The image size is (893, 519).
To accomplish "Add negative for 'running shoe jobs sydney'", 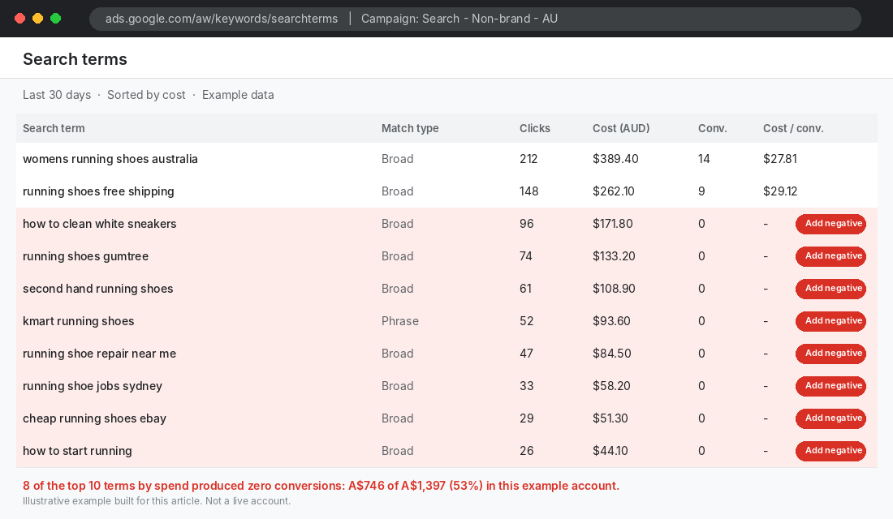I will click(830, 386).
